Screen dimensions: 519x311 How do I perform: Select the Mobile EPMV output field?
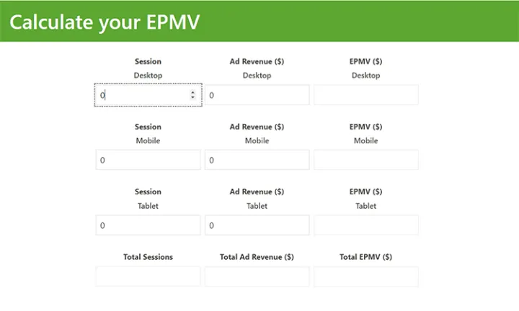[365, 160]
